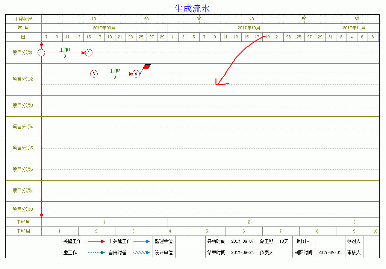This screenshot has width=386, height=269.
Task: Click the 生成流水 chart title
Action: [x=192, y=9]
